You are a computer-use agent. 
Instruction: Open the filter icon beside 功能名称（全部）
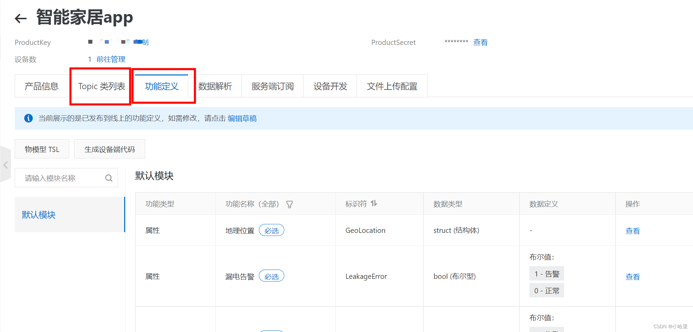pos(289,204)
